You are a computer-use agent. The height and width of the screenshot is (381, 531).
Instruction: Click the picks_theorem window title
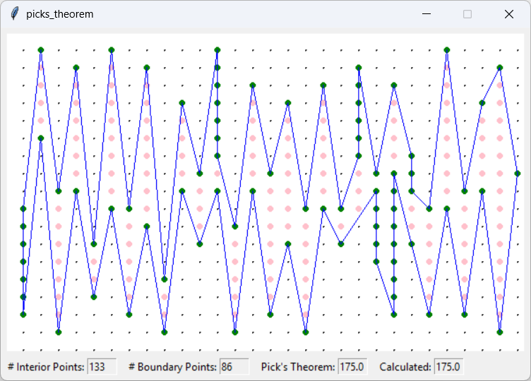pos(59,14)
